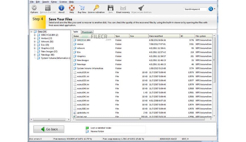Expand the Graphics (12) tree node
The image size is (246, 142).
click(35, 48)
